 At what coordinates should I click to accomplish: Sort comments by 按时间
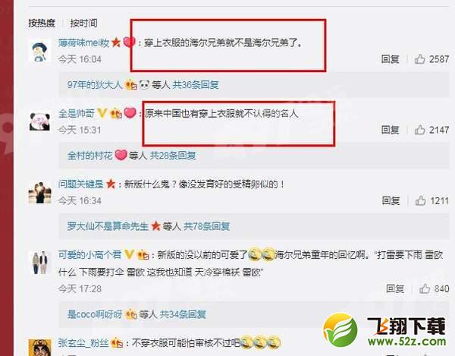coord(83,23)
